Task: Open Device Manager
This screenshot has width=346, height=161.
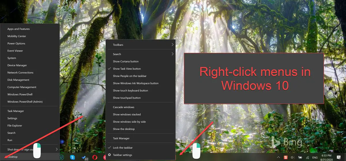Action: 30,65
